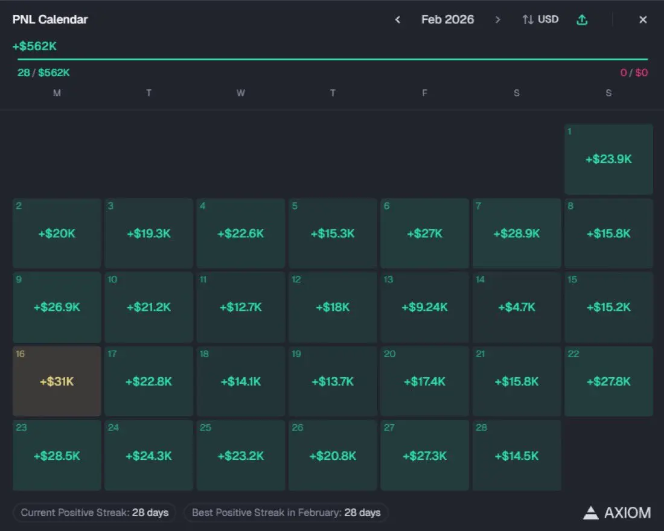The width and height of the screenshot is (664, 531).
Task: Click the share/export upload icon
Action: coord(582,20)
